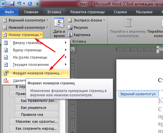
Task: Click the Вверху страницы menu icon
Action: click(6, 43)
